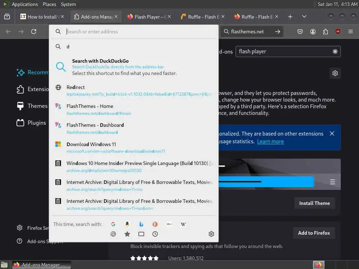
Task: Search open tabs using the rectangle icon
Action: click(x=141, y=234)
